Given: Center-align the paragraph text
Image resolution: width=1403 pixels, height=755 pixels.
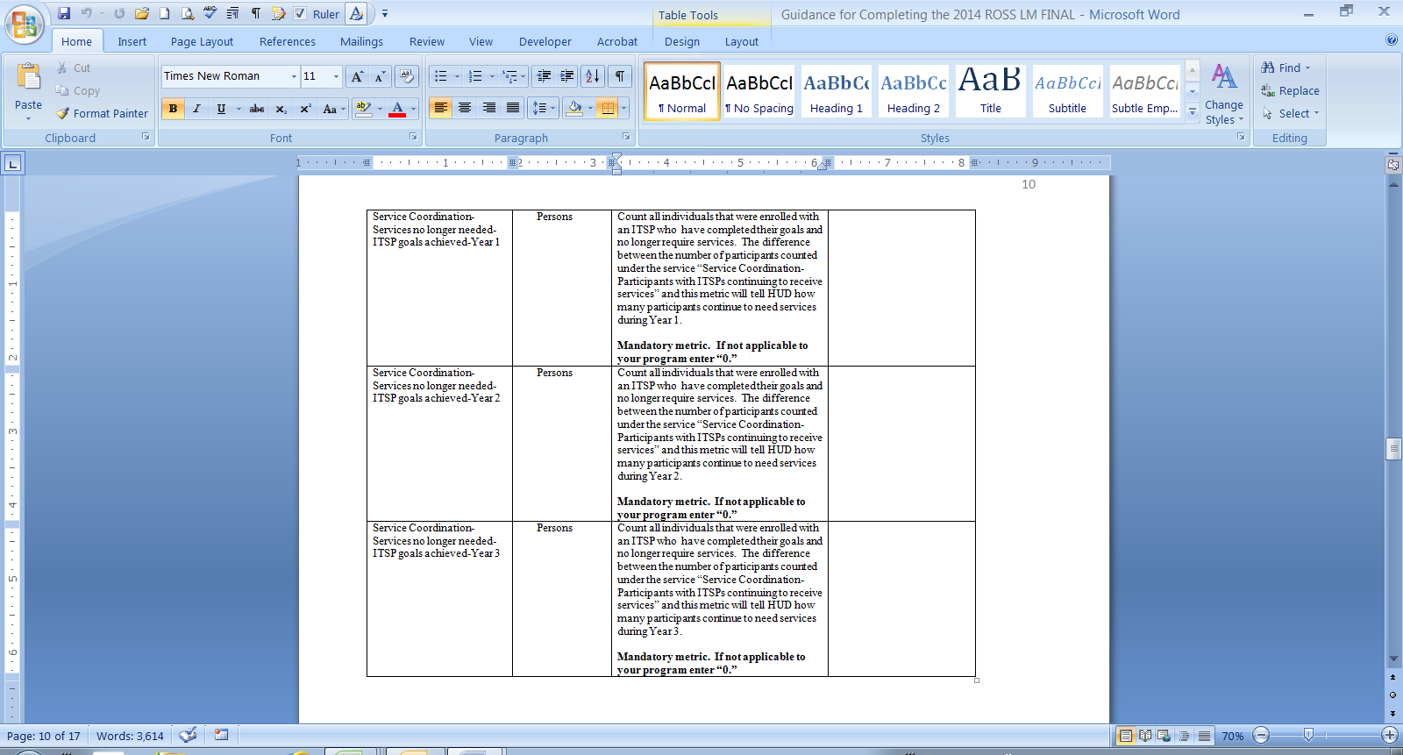Looking at the screenshot, I should pyautogui.click(x=465, y=108).
